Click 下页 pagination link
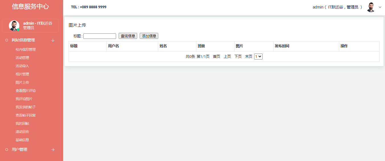The height and width of the screenshot is (161, 385). coord(238,56)
